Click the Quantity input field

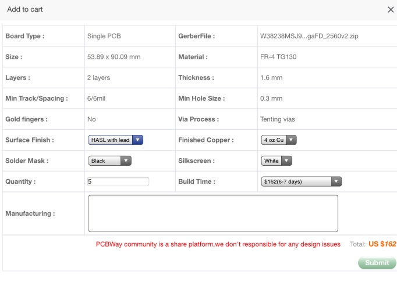118,181
